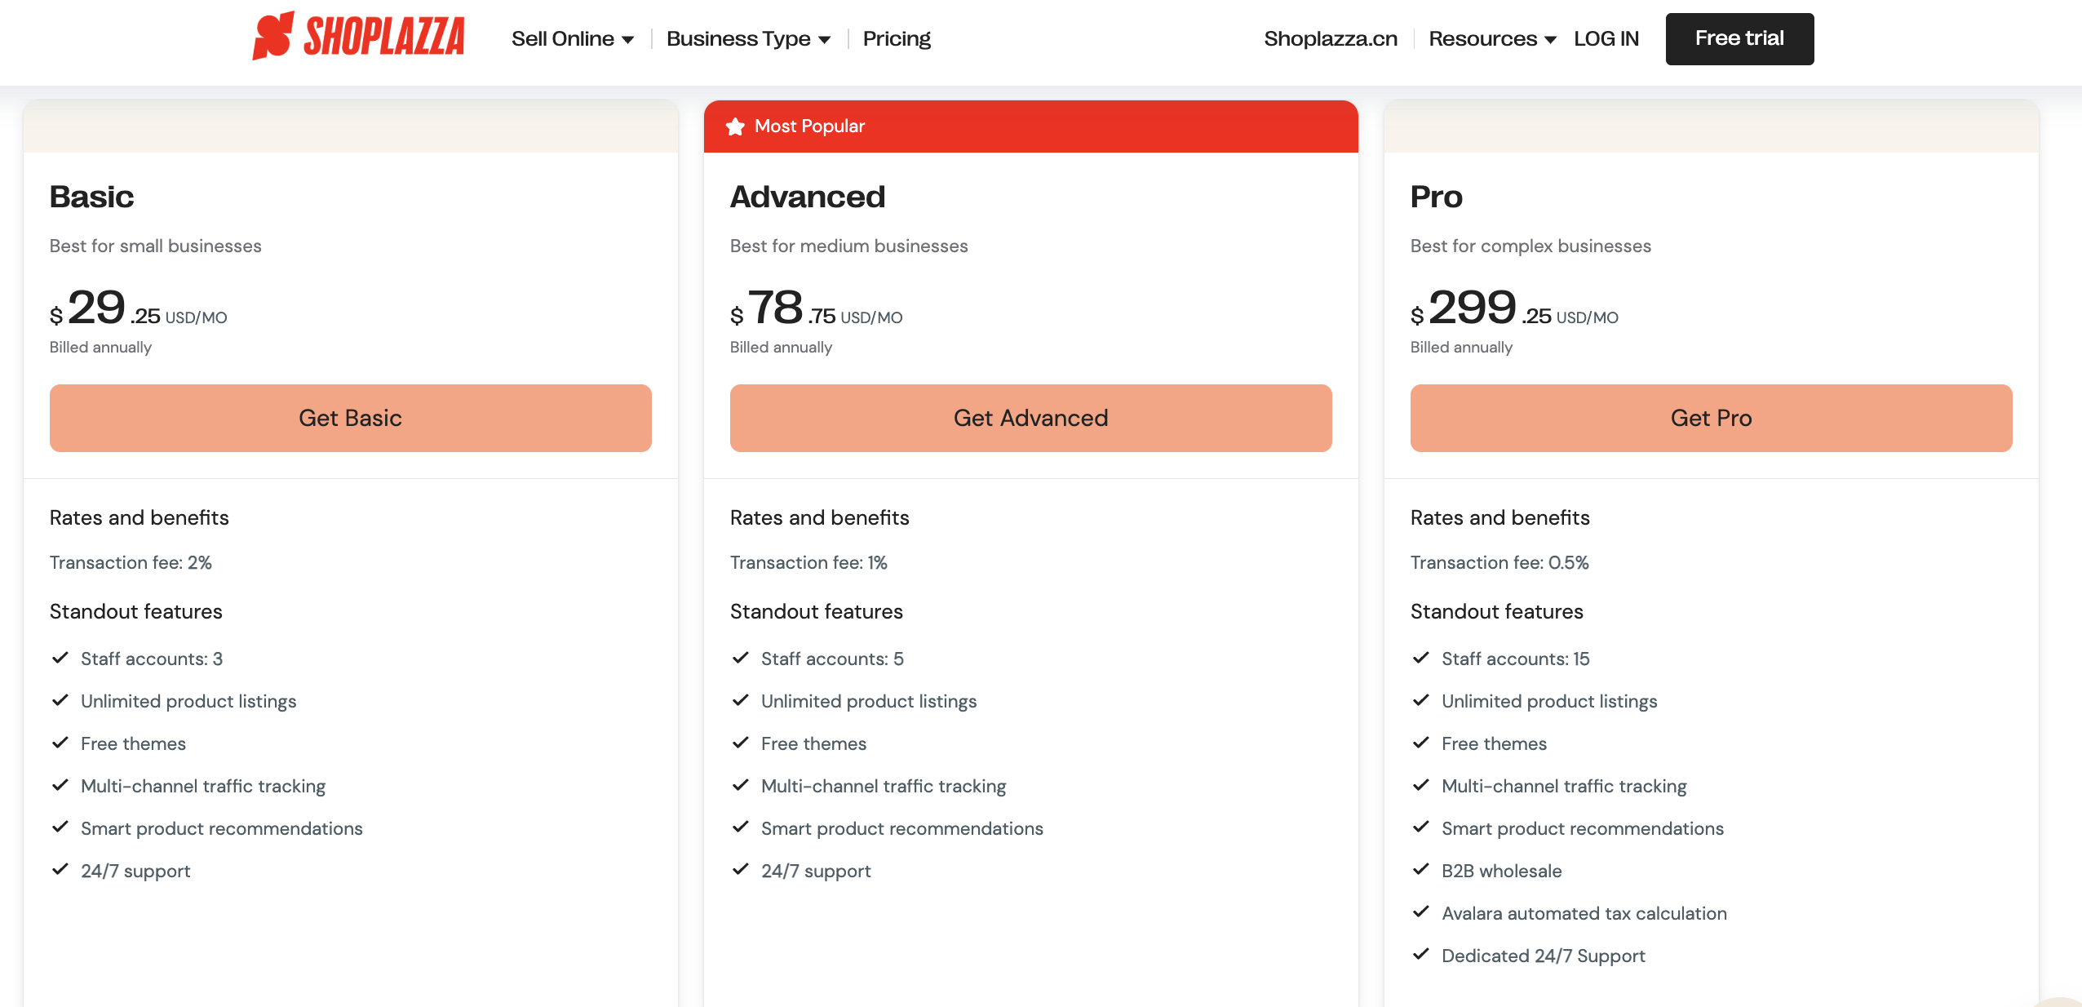2082x1007 pixels.
Task: Open Shoplazza.cn in navigation
Action: (1331, 38)
